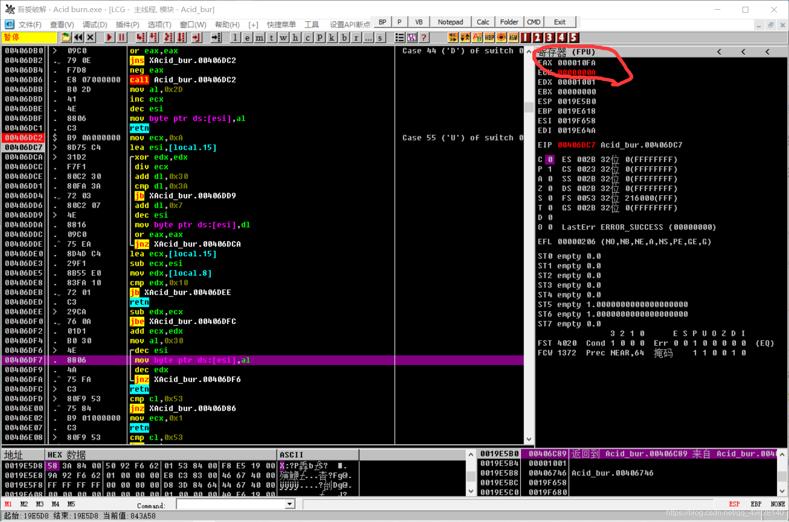Click the Calc quick button
This screenshot has height=522, width=789.
[x=483, y=22]
